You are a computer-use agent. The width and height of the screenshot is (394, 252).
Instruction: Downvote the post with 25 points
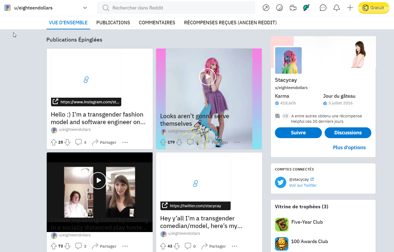68,142
